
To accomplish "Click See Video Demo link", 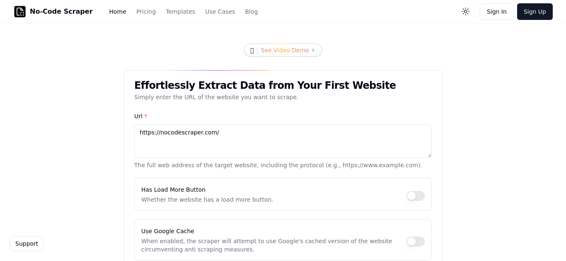I will tap(285, 50).
